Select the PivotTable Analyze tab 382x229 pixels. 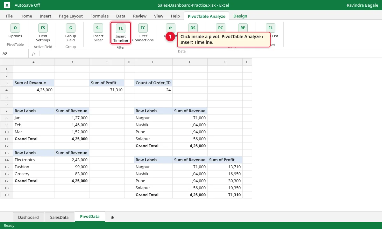point(207,16)
